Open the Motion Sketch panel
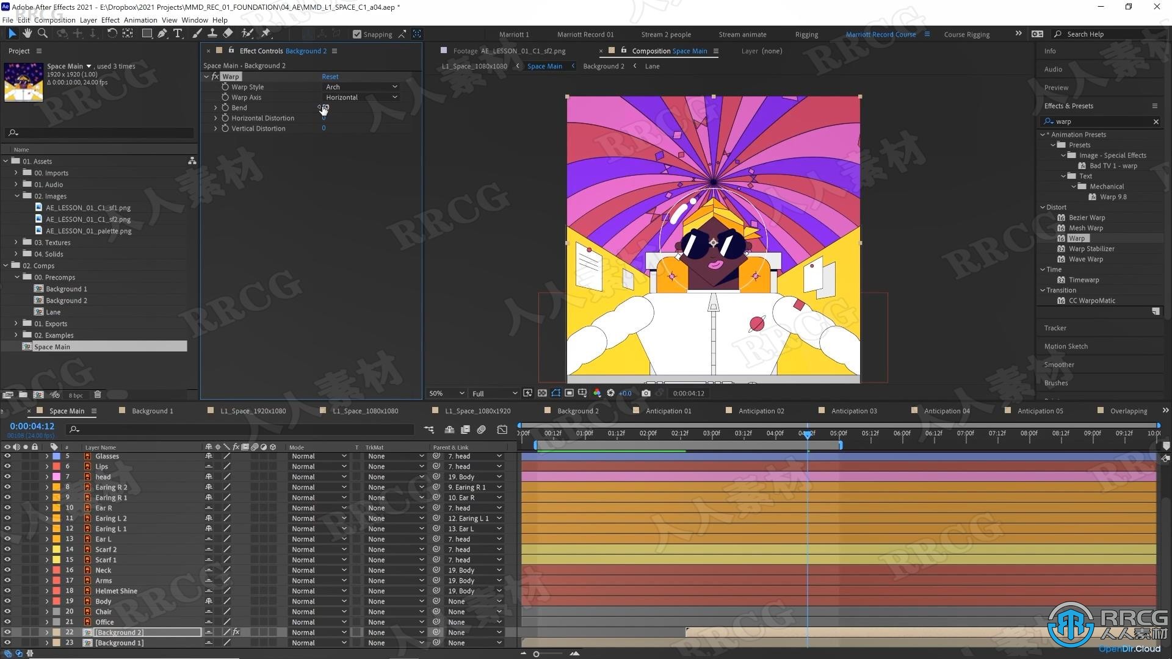This screenshot has height=659, width=1172. (x=1066, y=346)
